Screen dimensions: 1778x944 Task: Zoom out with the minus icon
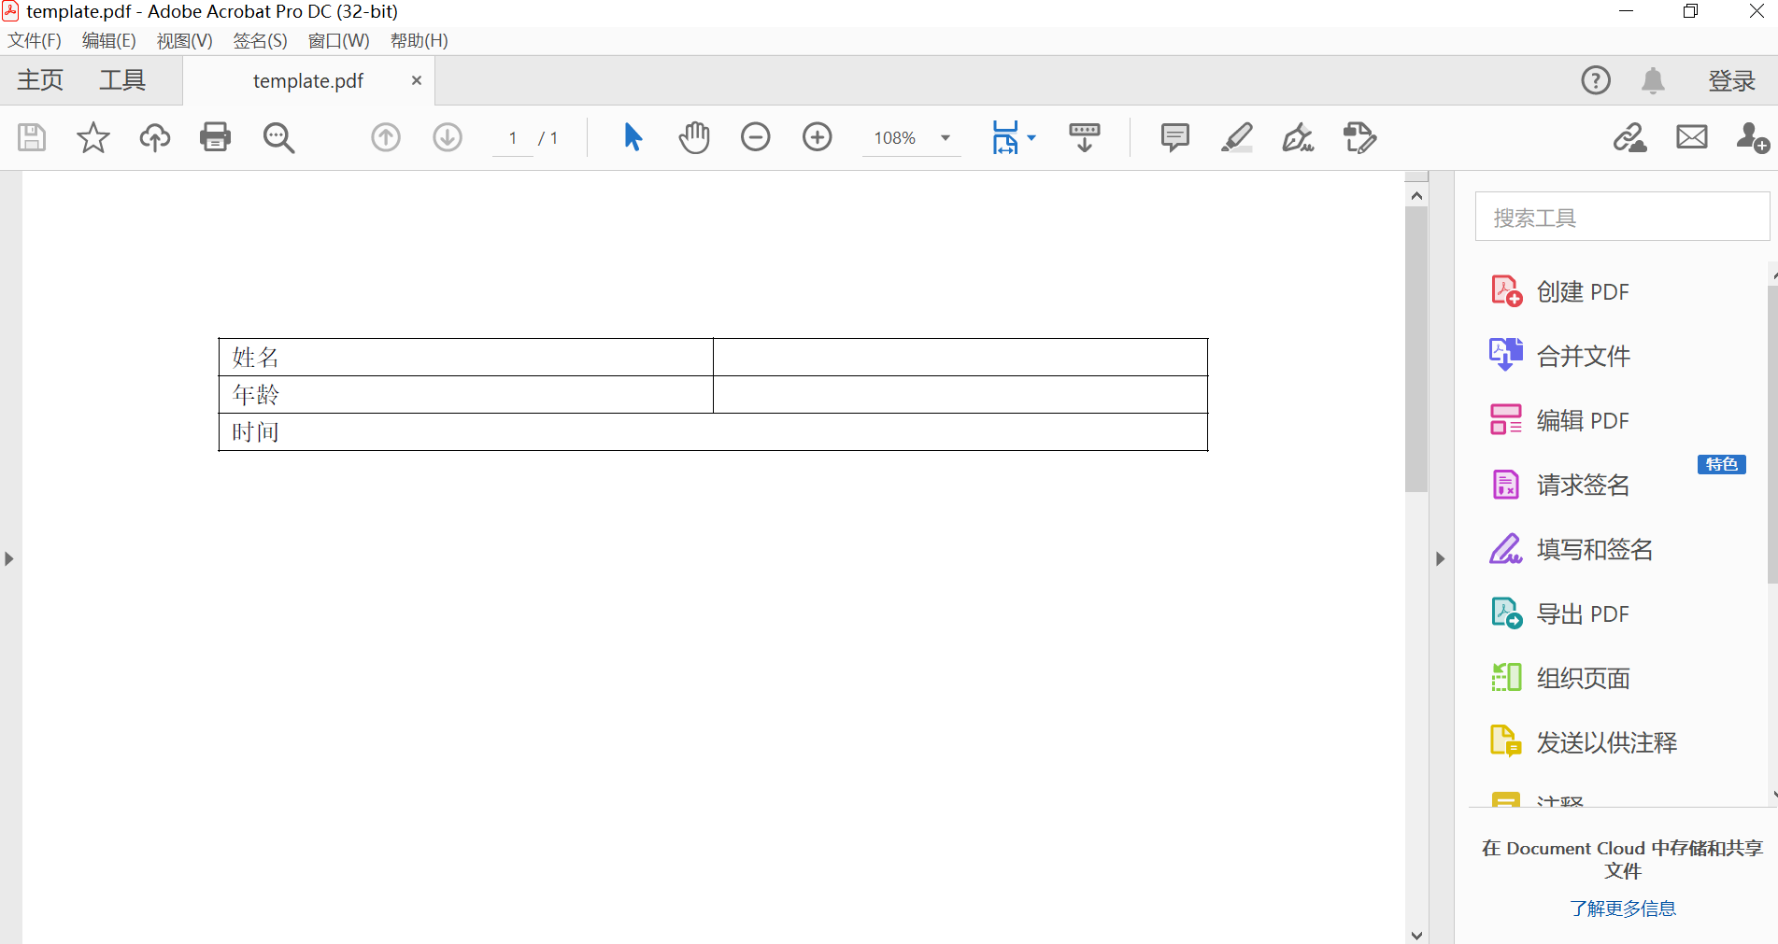[x=756, y=138]
